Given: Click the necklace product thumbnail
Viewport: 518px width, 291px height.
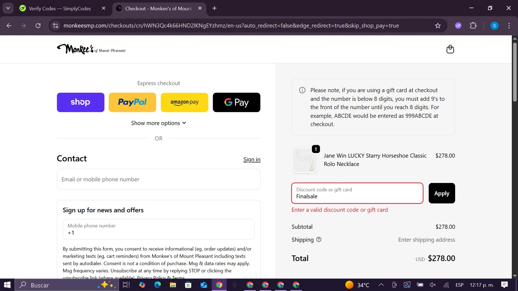Looking at the screenshot, I should 305,160.
